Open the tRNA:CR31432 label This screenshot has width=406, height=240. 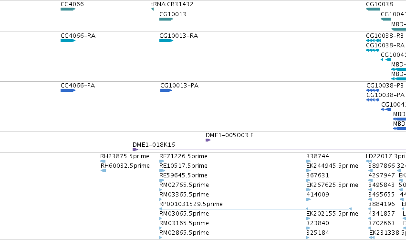tap(172, 4)
